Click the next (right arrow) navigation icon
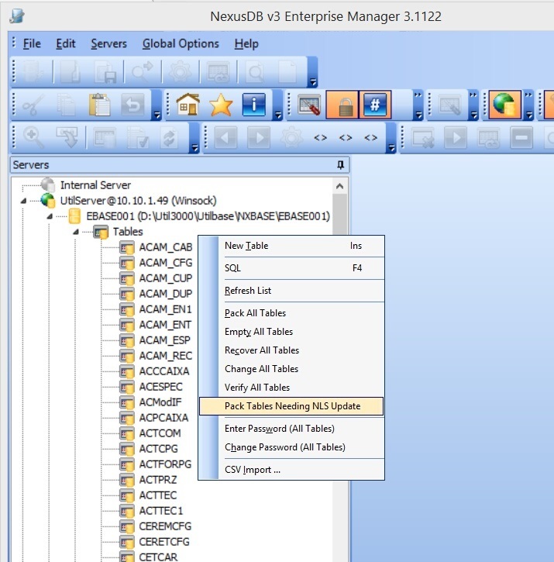554x562 pixels. [x=258, y=138]
